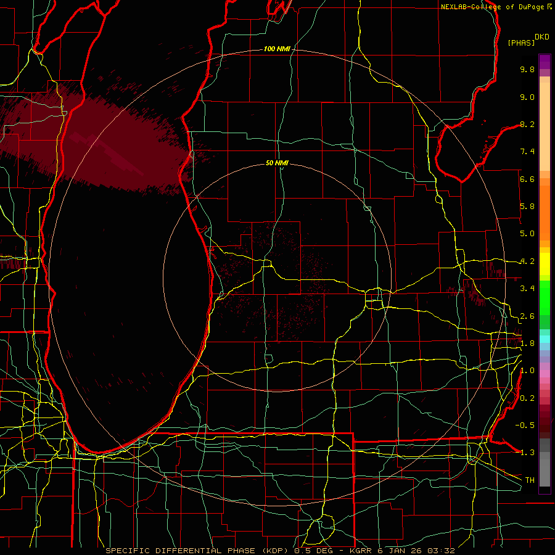Click the NEXLAB-College of DuPage credit text
The height and width of the screenshot is (555, 555).
(493, 7)
